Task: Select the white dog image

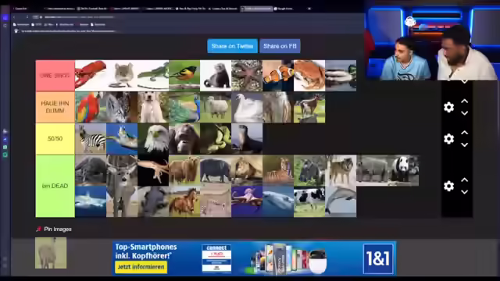Action: click(153, 107)
